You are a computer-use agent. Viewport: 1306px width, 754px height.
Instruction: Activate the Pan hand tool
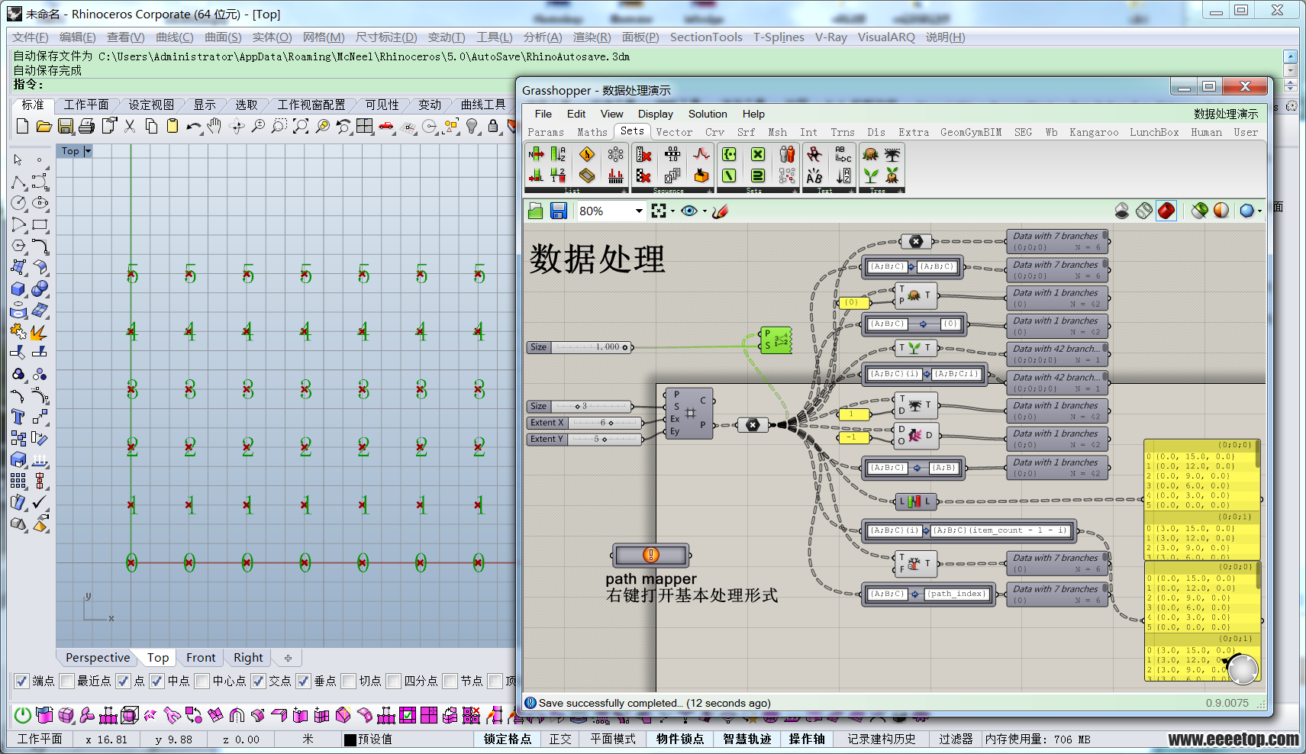(214, 126)
